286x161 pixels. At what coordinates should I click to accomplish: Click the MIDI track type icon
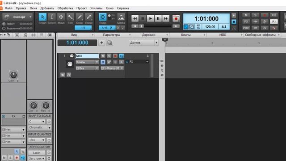[71, 56]
